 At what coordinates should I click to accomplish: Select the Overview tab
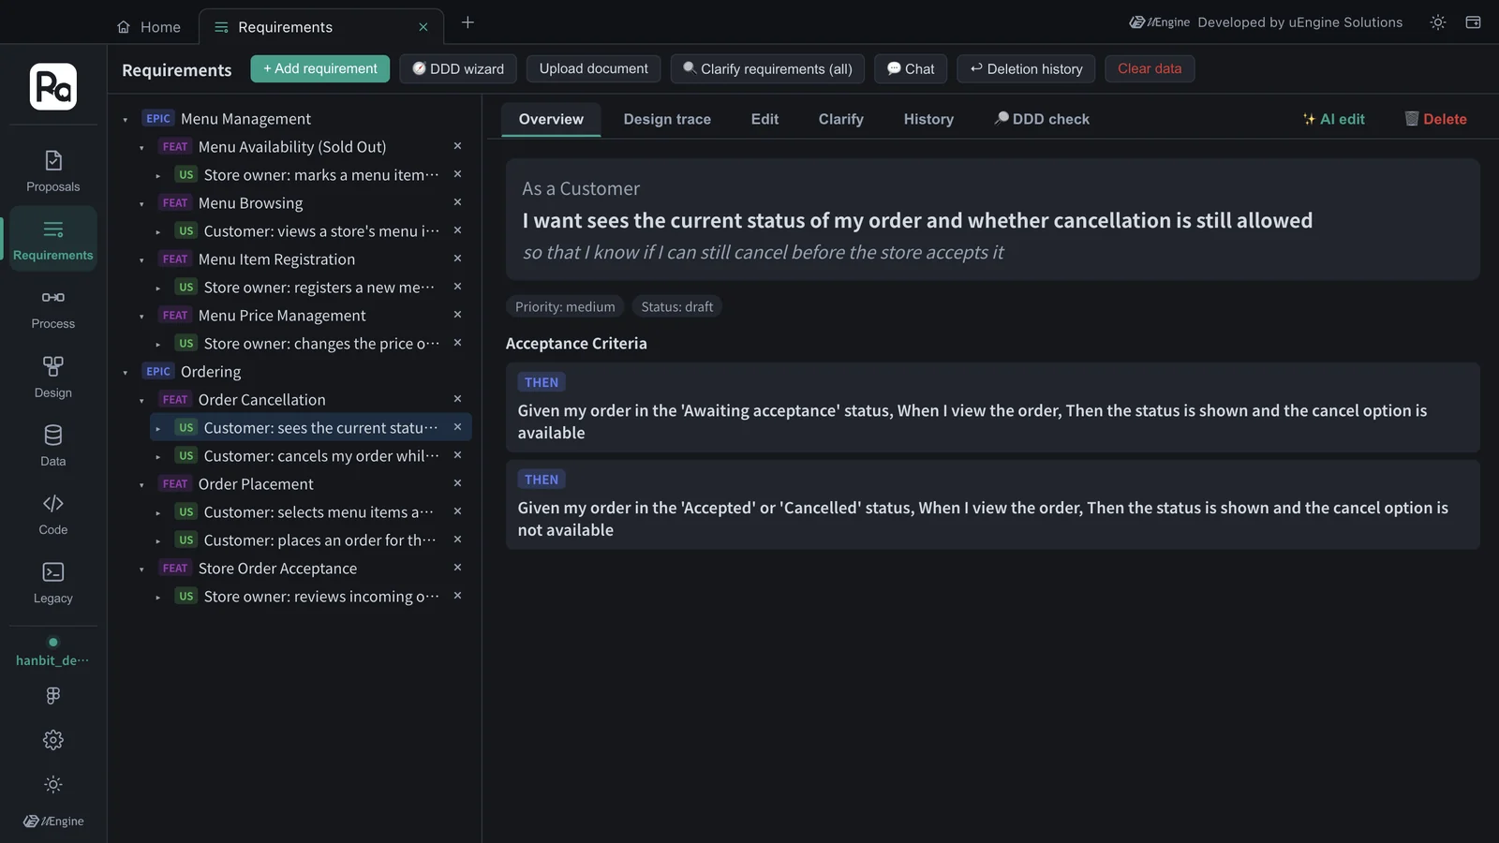click(x=551, y=119)
